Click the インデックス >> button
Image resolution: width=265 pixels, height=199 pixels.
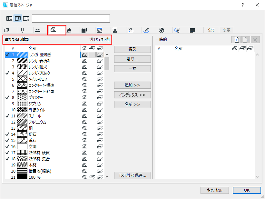pos(132,95)
